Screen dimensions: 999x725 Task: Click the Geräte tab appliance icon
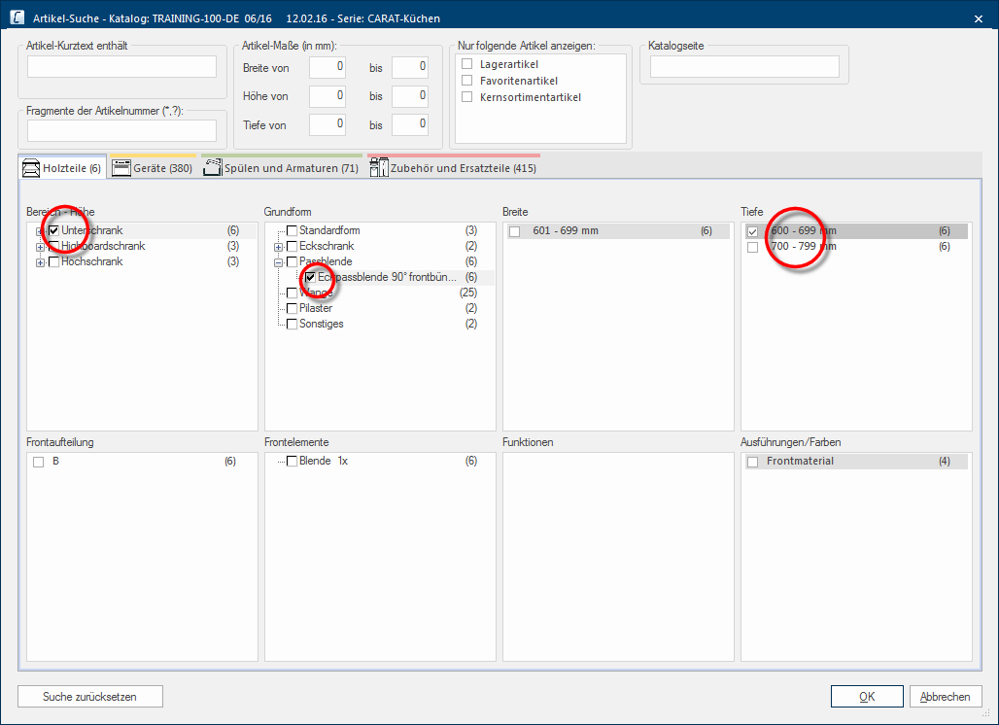point(121,168)
